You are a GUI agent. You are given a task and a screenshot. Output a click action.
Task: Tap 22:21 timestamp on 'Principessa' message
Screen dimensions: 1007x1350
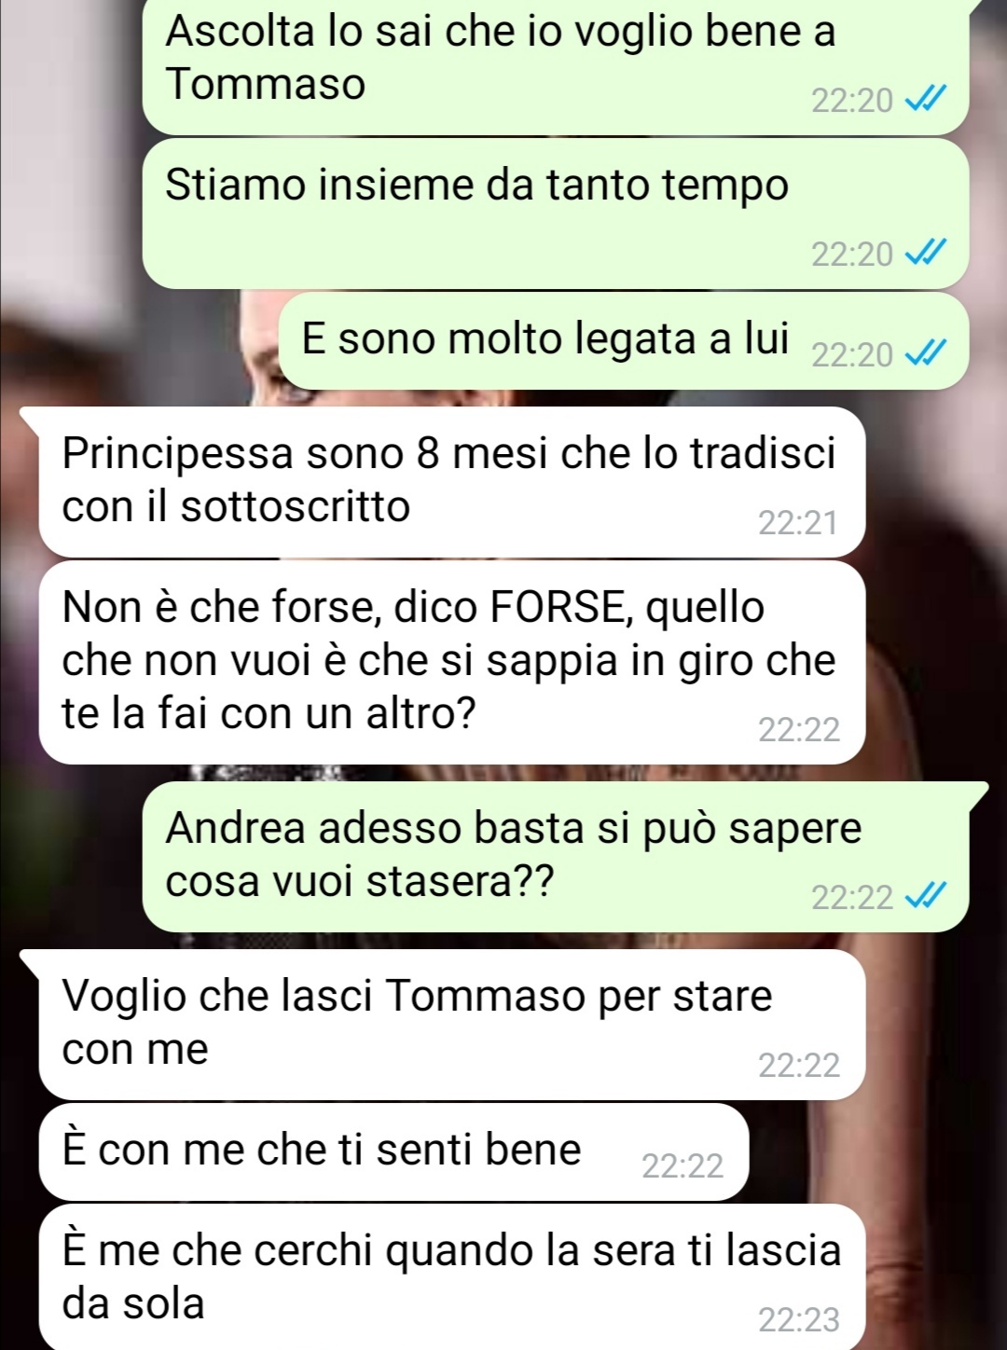pyautogui.click(x=798, y=523)
